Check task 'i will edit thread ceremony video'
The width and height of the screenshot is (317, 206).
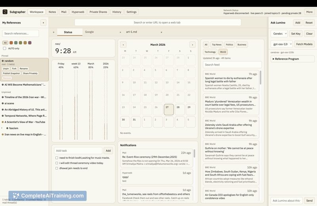[57, 163]
